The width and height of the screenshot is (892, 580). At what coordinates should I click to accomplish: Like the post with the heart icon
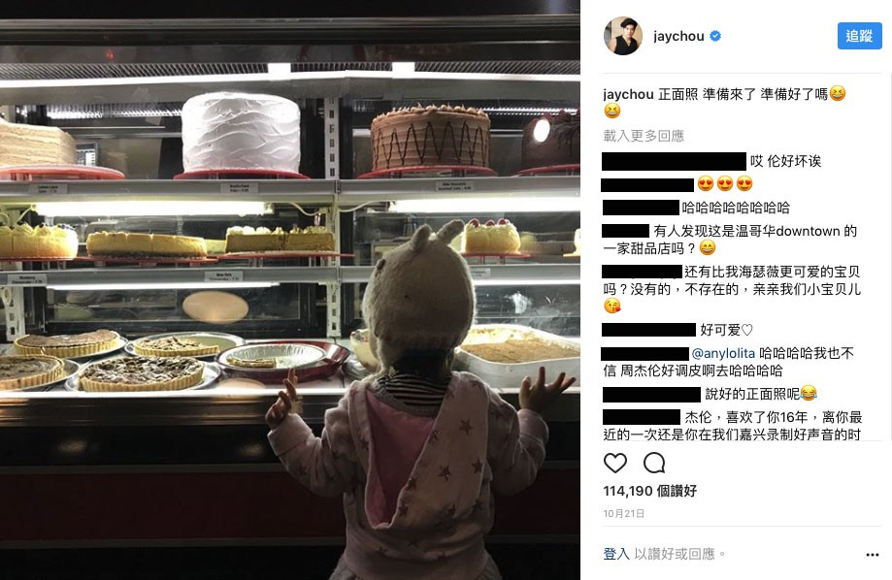(x=615, y=463)
